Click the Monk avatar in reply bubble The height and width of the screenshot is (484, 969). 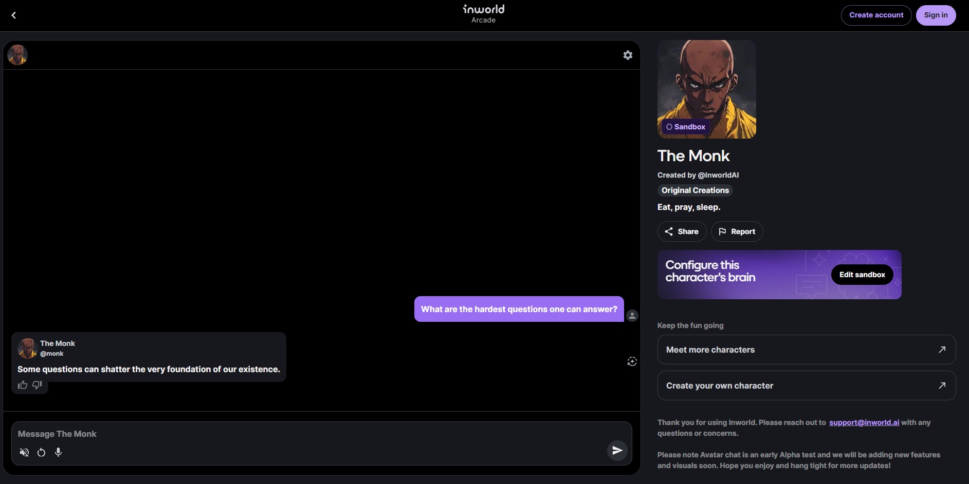[27, 348]
